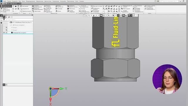Image resolution: width=188 pixels, height=106 pixels.
Task: Click Создать чертеж по модели
Action: pyautogui.click(x=150, y=6)
